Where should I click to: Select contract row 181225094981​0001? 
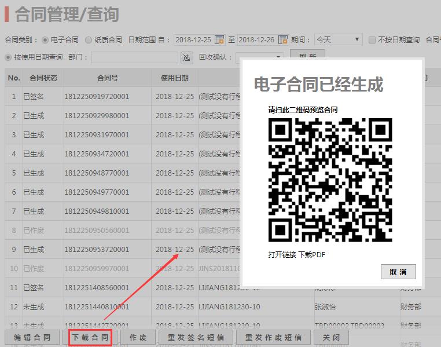click(x=97, y=211)
